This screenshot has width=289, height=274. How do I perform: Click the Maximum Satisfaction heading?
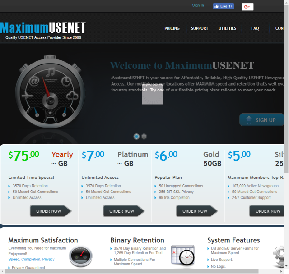(x=43, y=240)
